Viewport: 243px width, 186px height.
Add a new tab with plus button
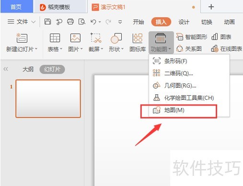coord(211,7)
